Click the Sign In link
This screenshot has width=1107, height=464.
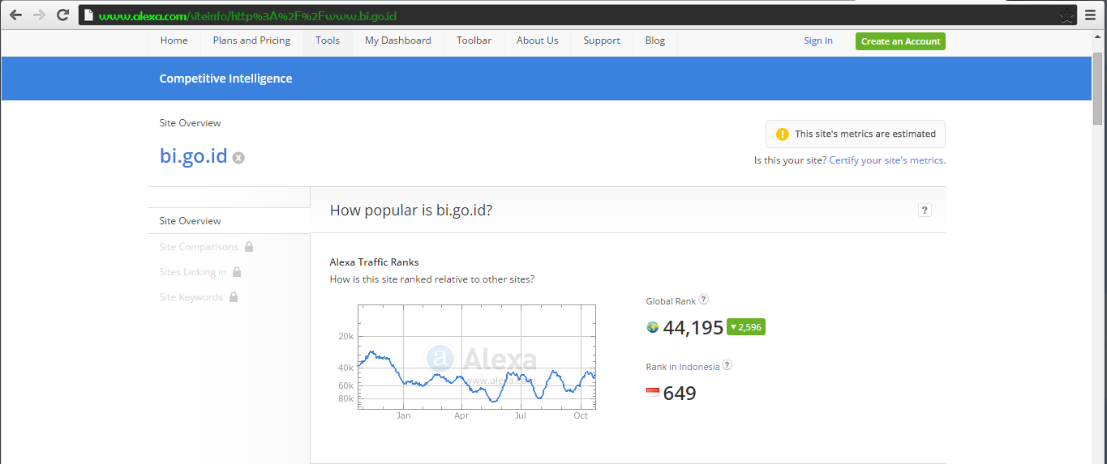(818, 41)
